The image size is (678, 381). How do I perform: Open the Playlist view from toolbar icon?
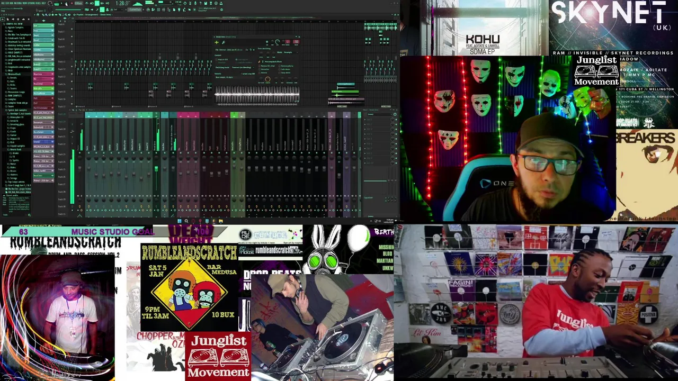pyautogui.click(x=148, y=10)
